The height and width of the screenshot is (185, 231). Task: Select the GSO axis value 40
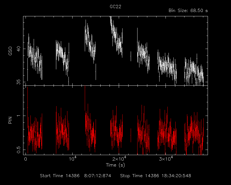point(18,49)
